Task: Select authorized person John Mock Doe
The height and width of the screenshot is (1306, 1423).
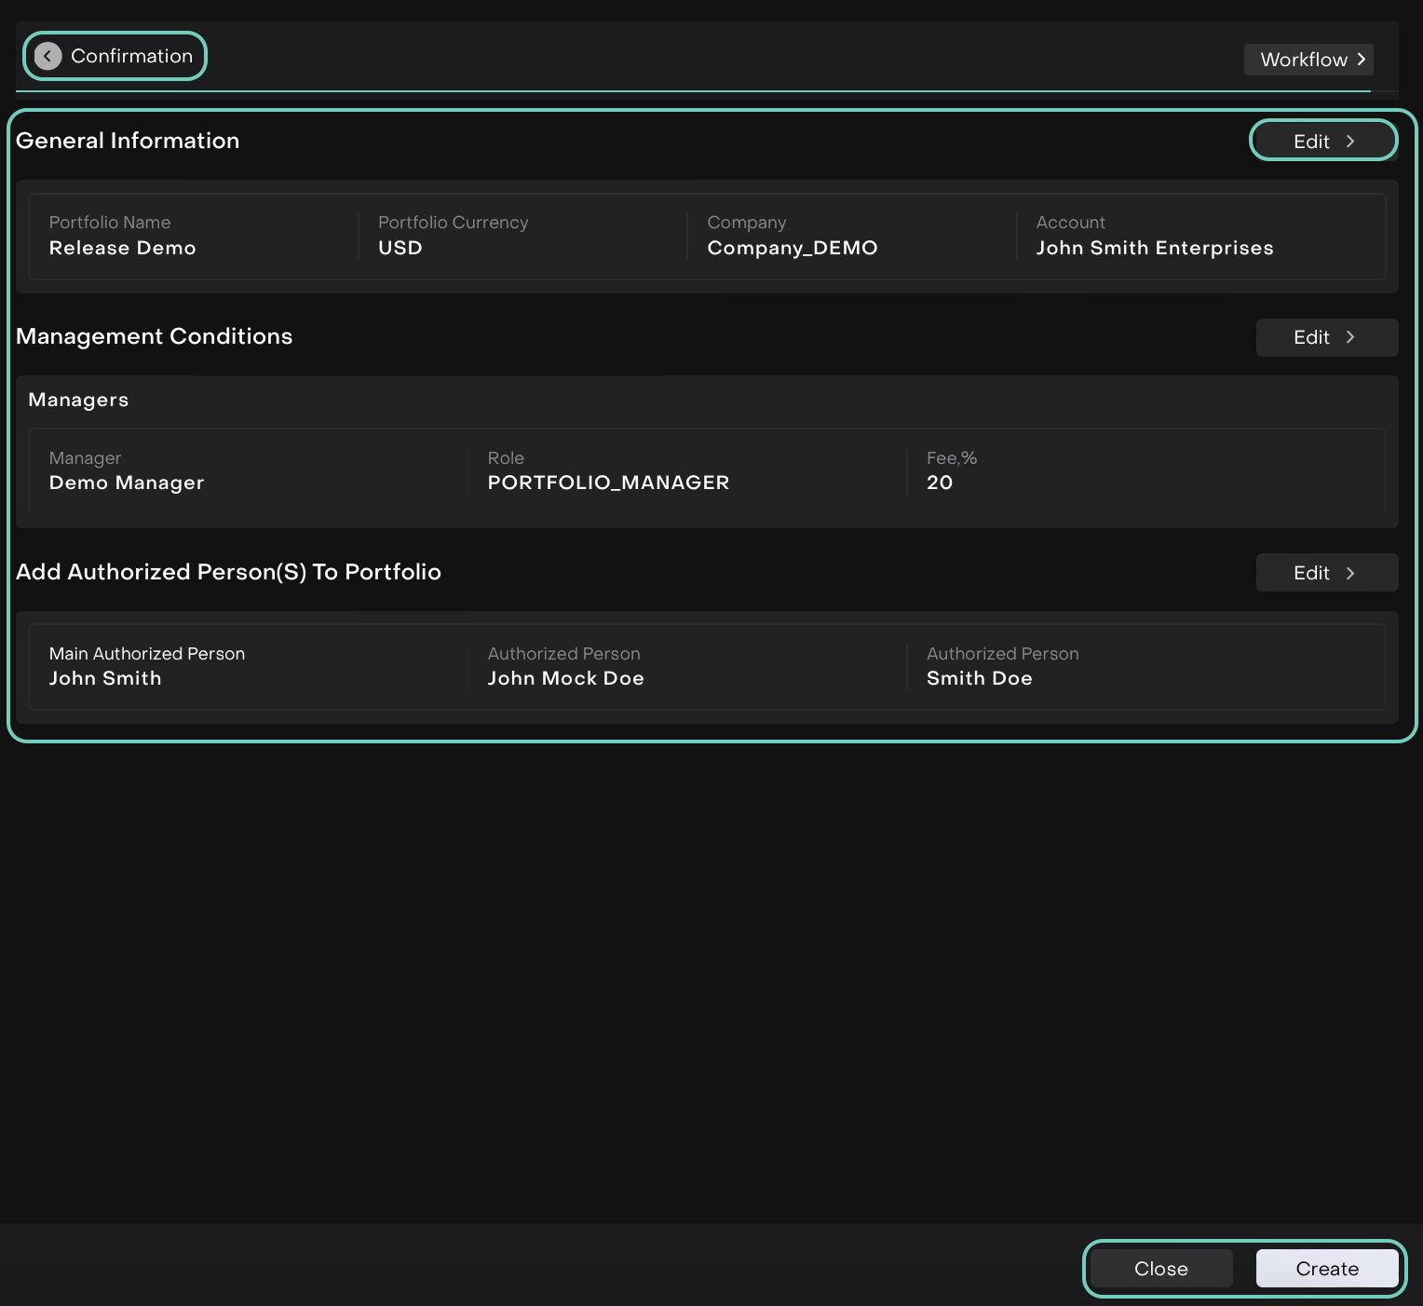Action: point(565,678)
